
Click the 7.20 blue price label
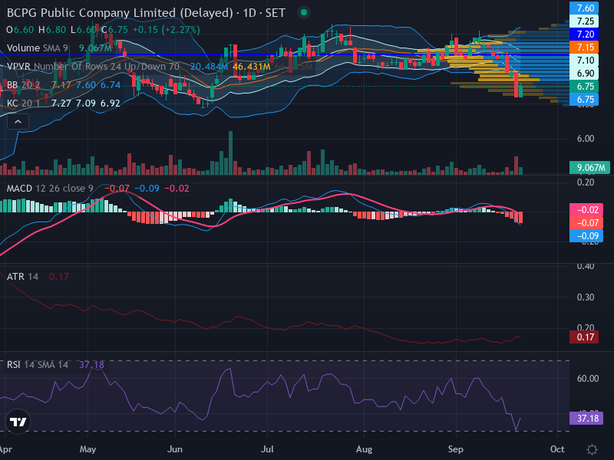coord(584,34)
